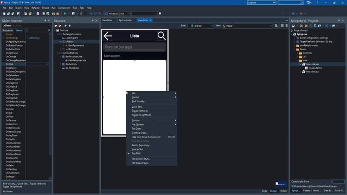Click the green Run button in toolbar
347x195 pixels.
point(65,14)
